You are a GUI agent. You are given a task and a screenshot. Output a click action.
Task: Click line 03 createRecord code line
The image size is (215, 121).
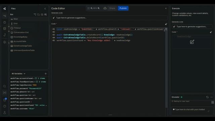coord(95,35)
